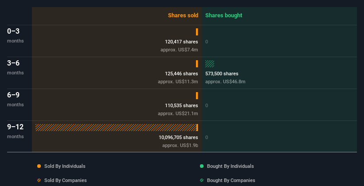The height and width of the screenshot is (186, 364).
Task: Toggle the Sold By Individuals legend label
Action: coord(65,166)
